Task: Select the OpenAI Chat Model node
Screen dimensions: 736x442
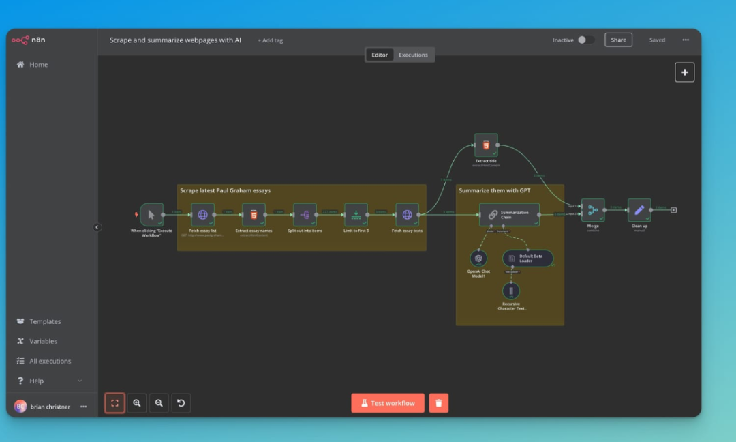Action: coord(478,259)
